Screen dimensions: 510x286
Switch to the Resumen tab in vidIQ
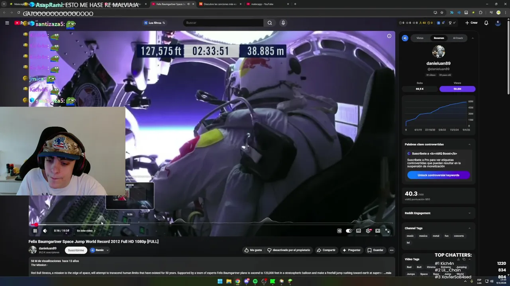coord(439,38)
